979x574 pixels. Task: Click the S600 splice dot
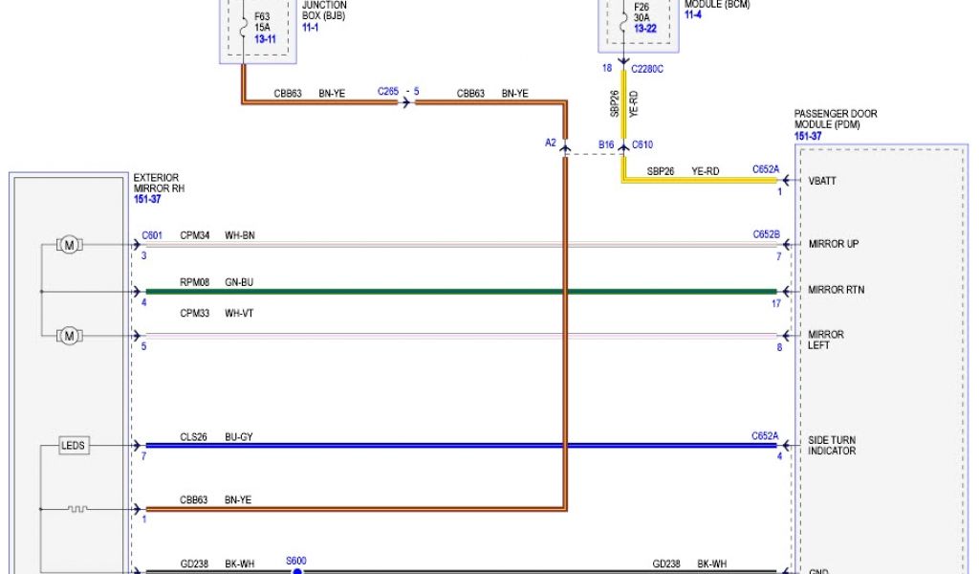click(296, 572)
